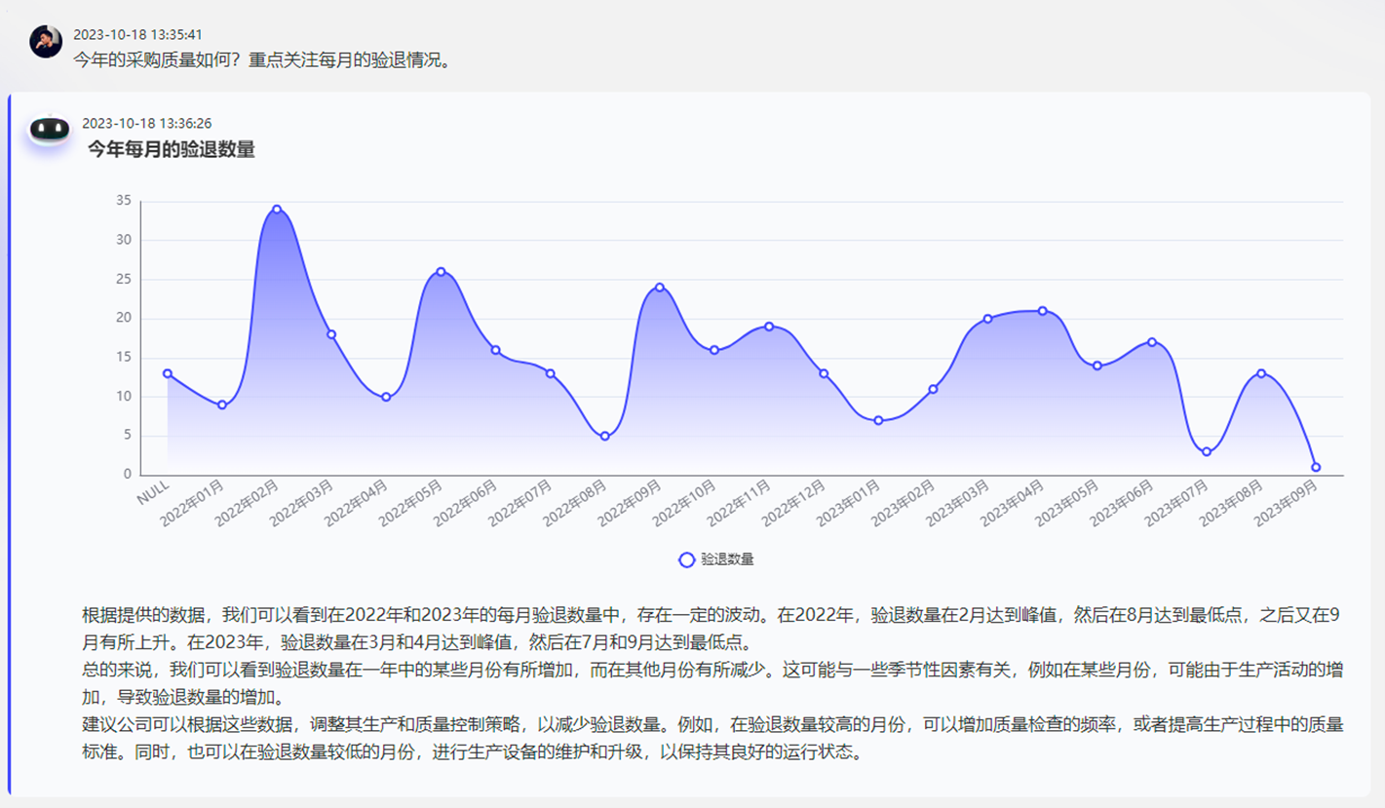The height and width of the screenshot is (808, 1385).
Task: Click the 2023年07月 data point
Action: point(1207,452)
